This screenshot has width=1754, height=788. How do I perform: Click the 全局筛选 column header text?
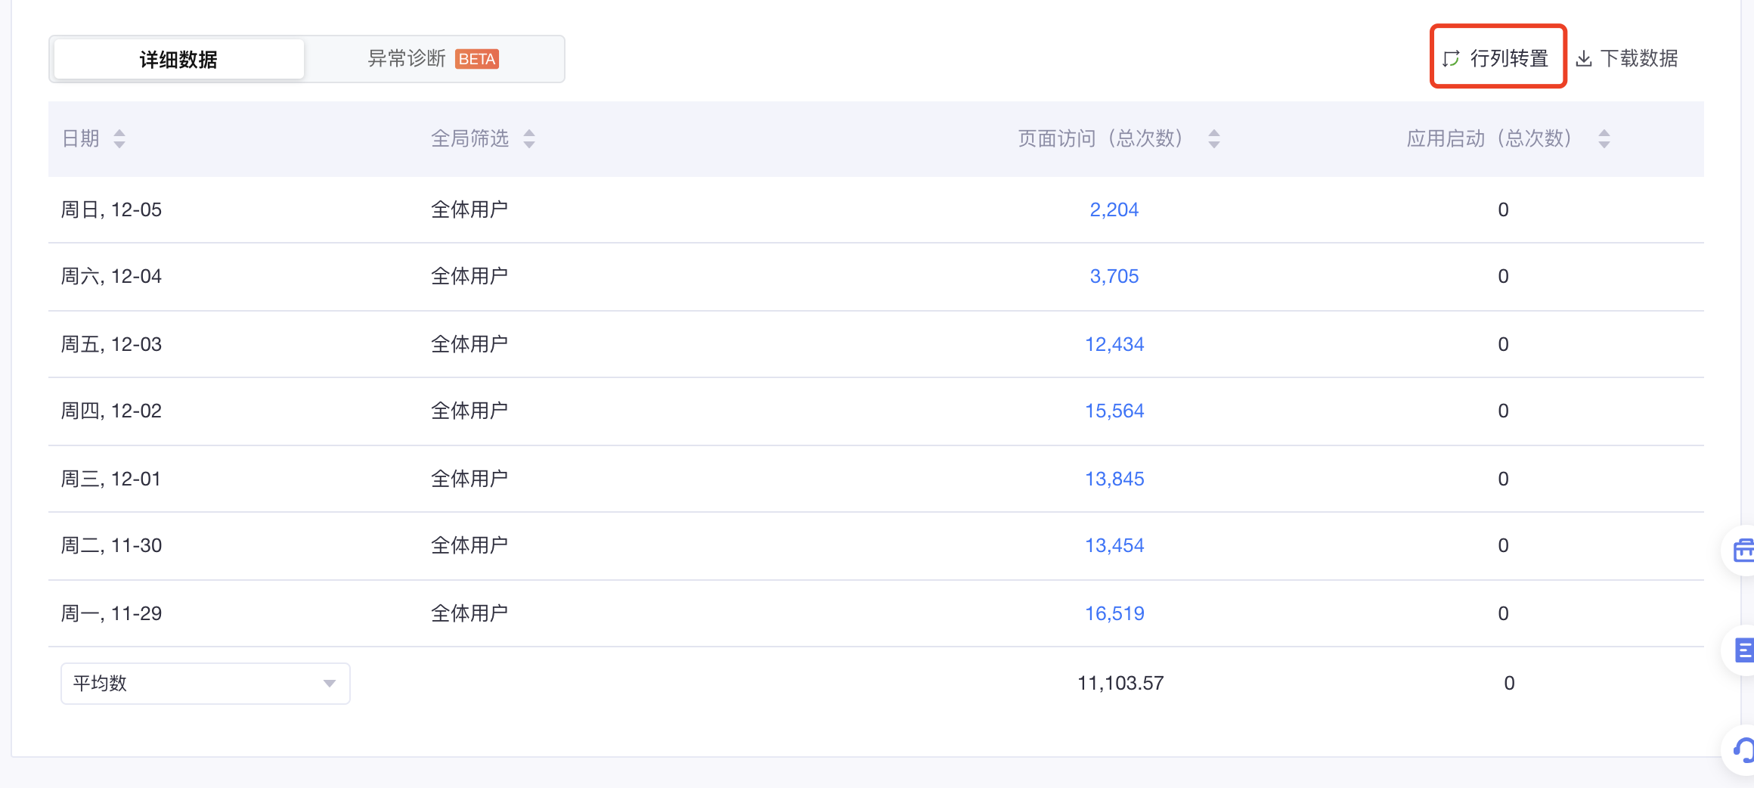coord(469,138)
